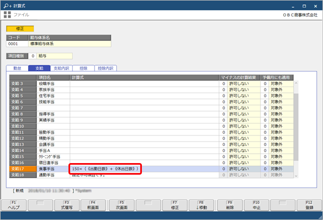323x220 pixels.
Task: Click the F5 次画面 button
Action: [x=121, y=206]
